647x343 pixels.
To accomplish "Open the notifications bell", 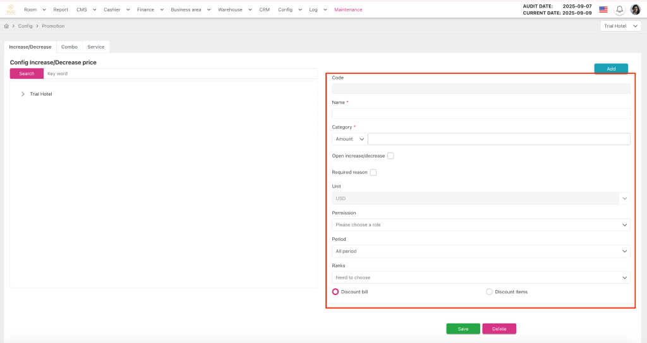I will 619,9.
